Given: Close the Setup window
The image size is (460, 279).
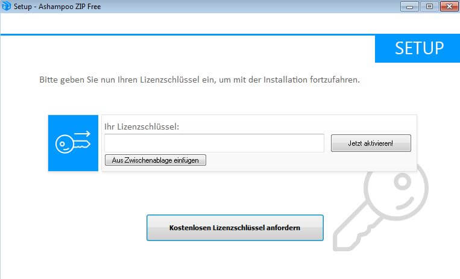Looking at the screenshot, I should pyautogui.click(x=449, y=7).
